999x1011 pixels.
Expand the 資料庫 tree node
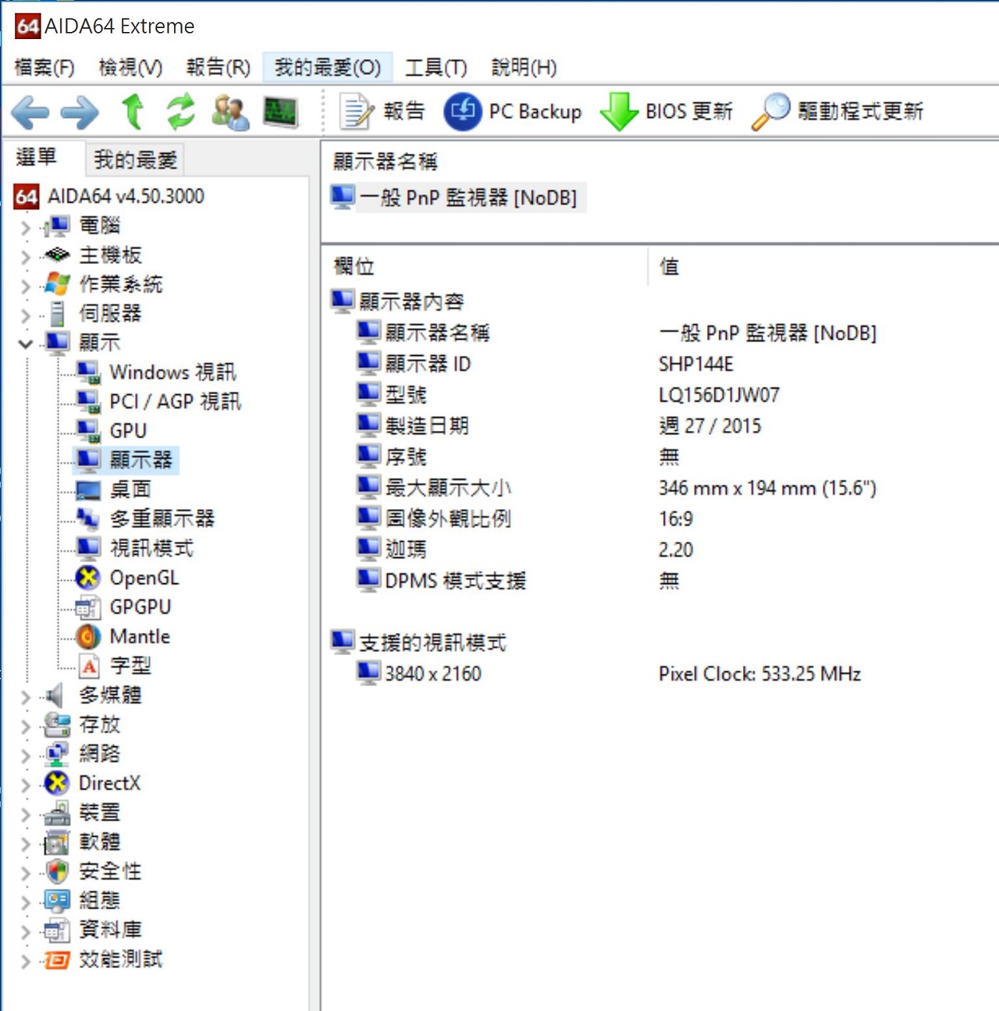[x=26, y=931]
